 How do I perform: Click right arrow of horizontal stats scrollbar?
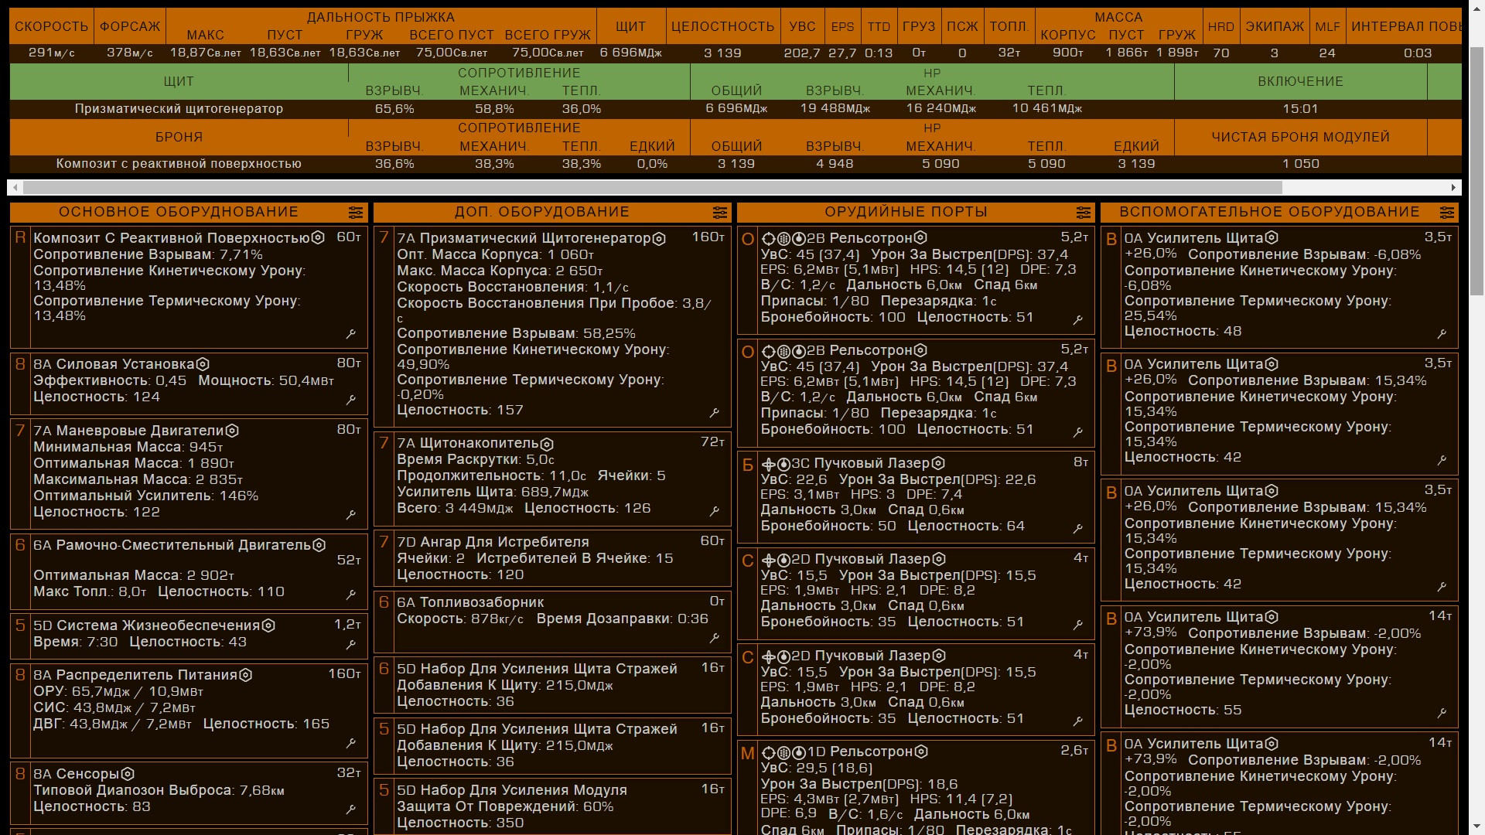[x=1453, y=187]
